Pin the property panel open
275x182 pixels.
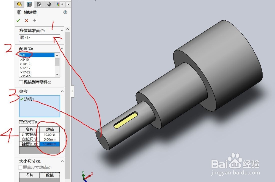(35, 21)
